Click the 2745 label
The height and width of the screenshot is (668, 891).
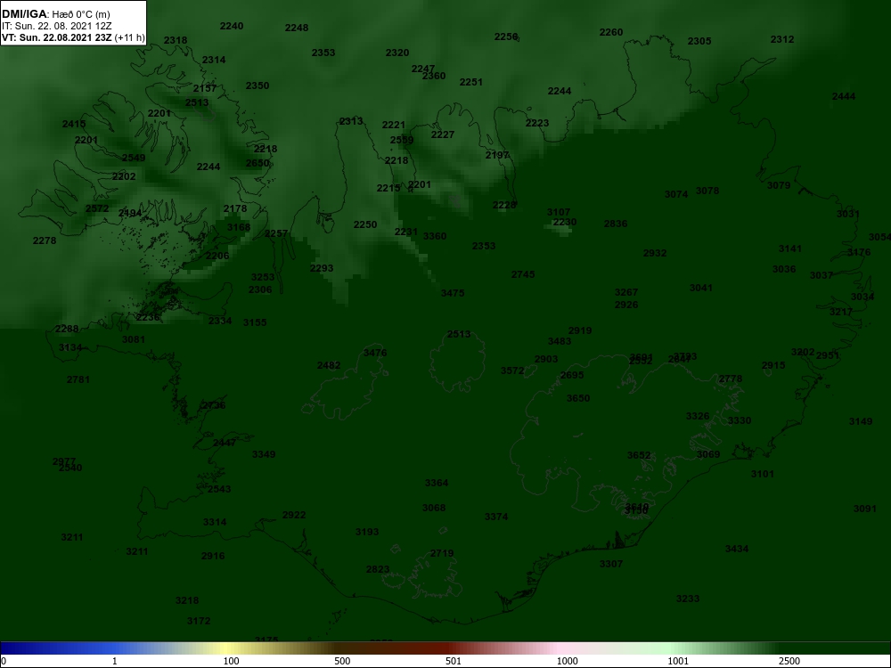click(523, 274)
